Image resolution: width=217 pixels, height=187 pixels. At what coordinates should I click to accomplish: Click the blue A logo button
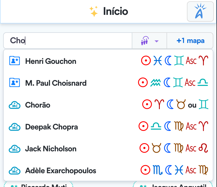pos(201,12)
